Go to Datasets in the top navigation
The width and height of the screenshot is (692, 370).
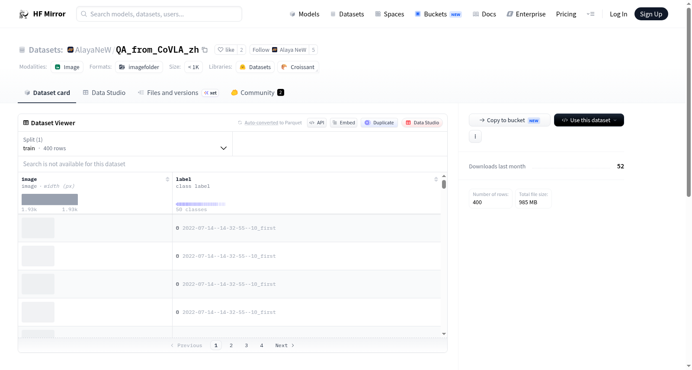[347, 14]
